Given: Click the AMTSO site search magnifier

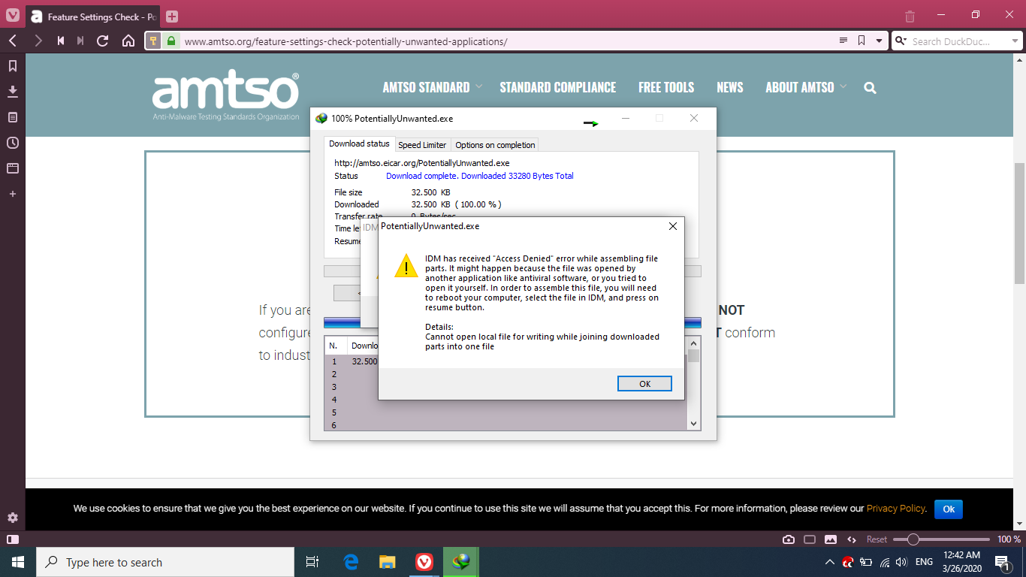Looking at the screenshot, I should pos(870,88).
